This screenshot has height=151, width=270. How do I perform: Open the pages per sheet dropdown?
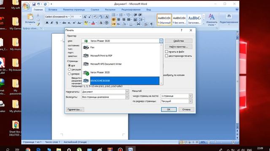click(x=190, y=96)
